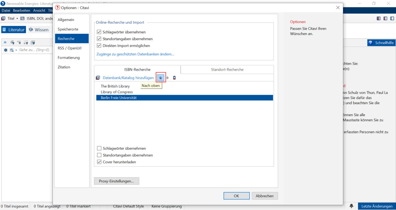Confirm the dialog with OK
The height and width of the screenshot is (210, 396).
click(x=236, y=196)
